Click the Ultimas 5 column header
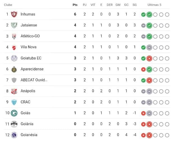The width and height of the screenshot is (174, 143). [154, 5]
